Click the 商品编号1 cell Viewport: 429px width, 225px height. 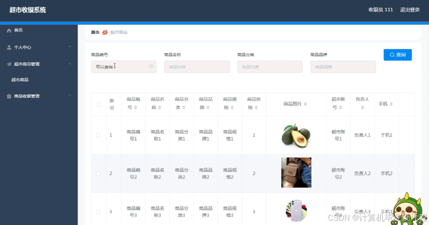tap(133, 135)
